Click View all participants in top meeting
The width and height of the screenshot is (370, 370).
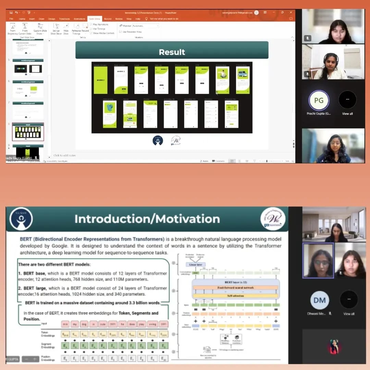click(347, 114)
